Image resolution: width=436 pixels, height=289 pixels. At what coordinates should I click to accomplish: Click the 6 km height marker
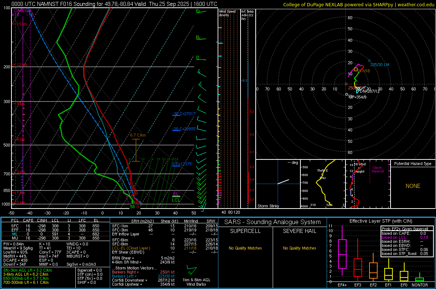point(21,139)
